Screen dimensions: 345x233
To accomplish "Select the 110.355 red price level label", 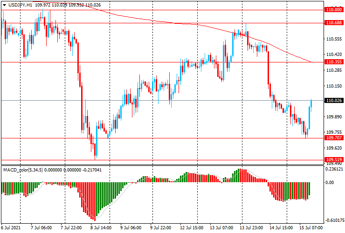I will tap(334, 62).
